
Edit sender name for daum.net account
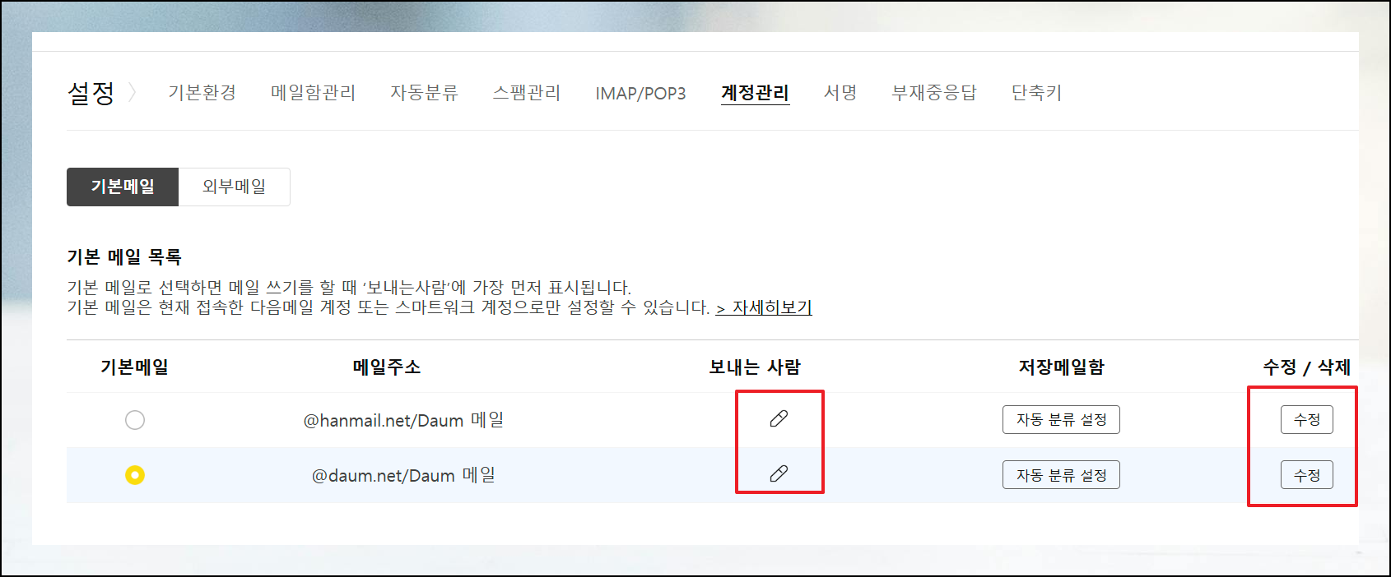coord(779,473)
